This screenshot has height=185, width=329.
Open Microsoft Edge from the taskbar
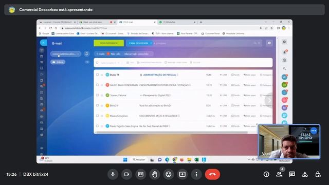click(x=167, y=160)
